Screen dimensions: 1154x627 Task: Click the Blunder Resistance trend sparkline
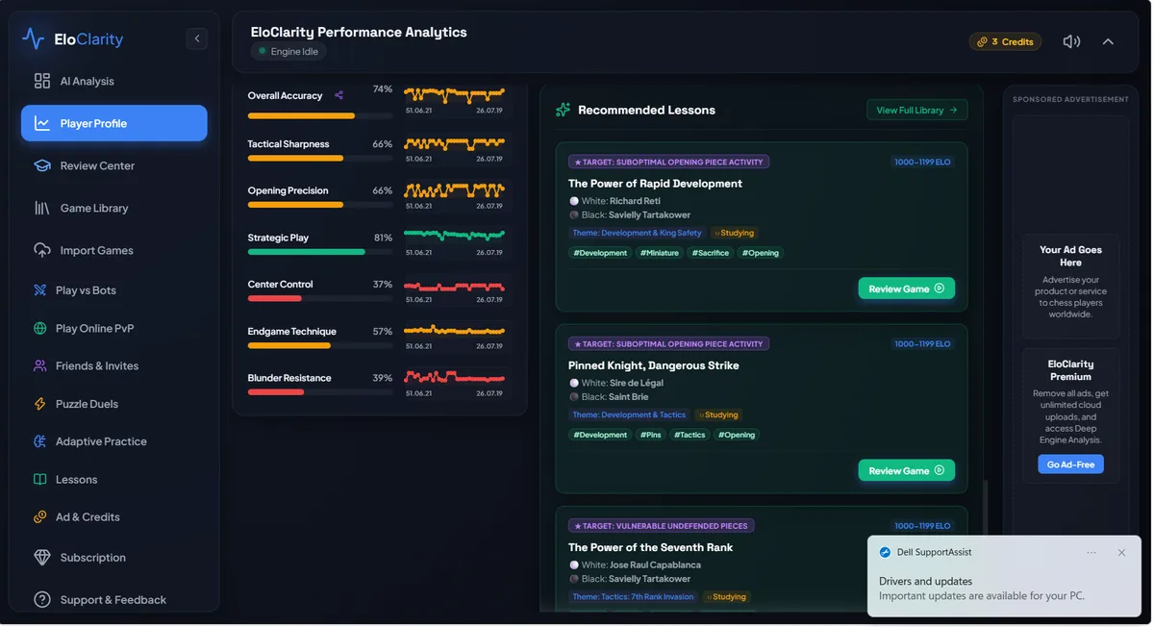coord(454,376)
